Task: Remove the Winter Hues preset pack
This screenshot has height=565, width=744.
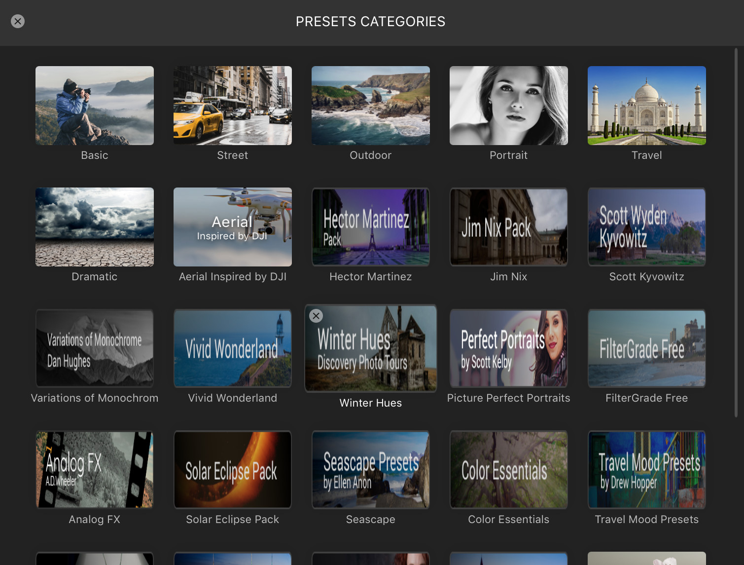Action: coord(316,316)
